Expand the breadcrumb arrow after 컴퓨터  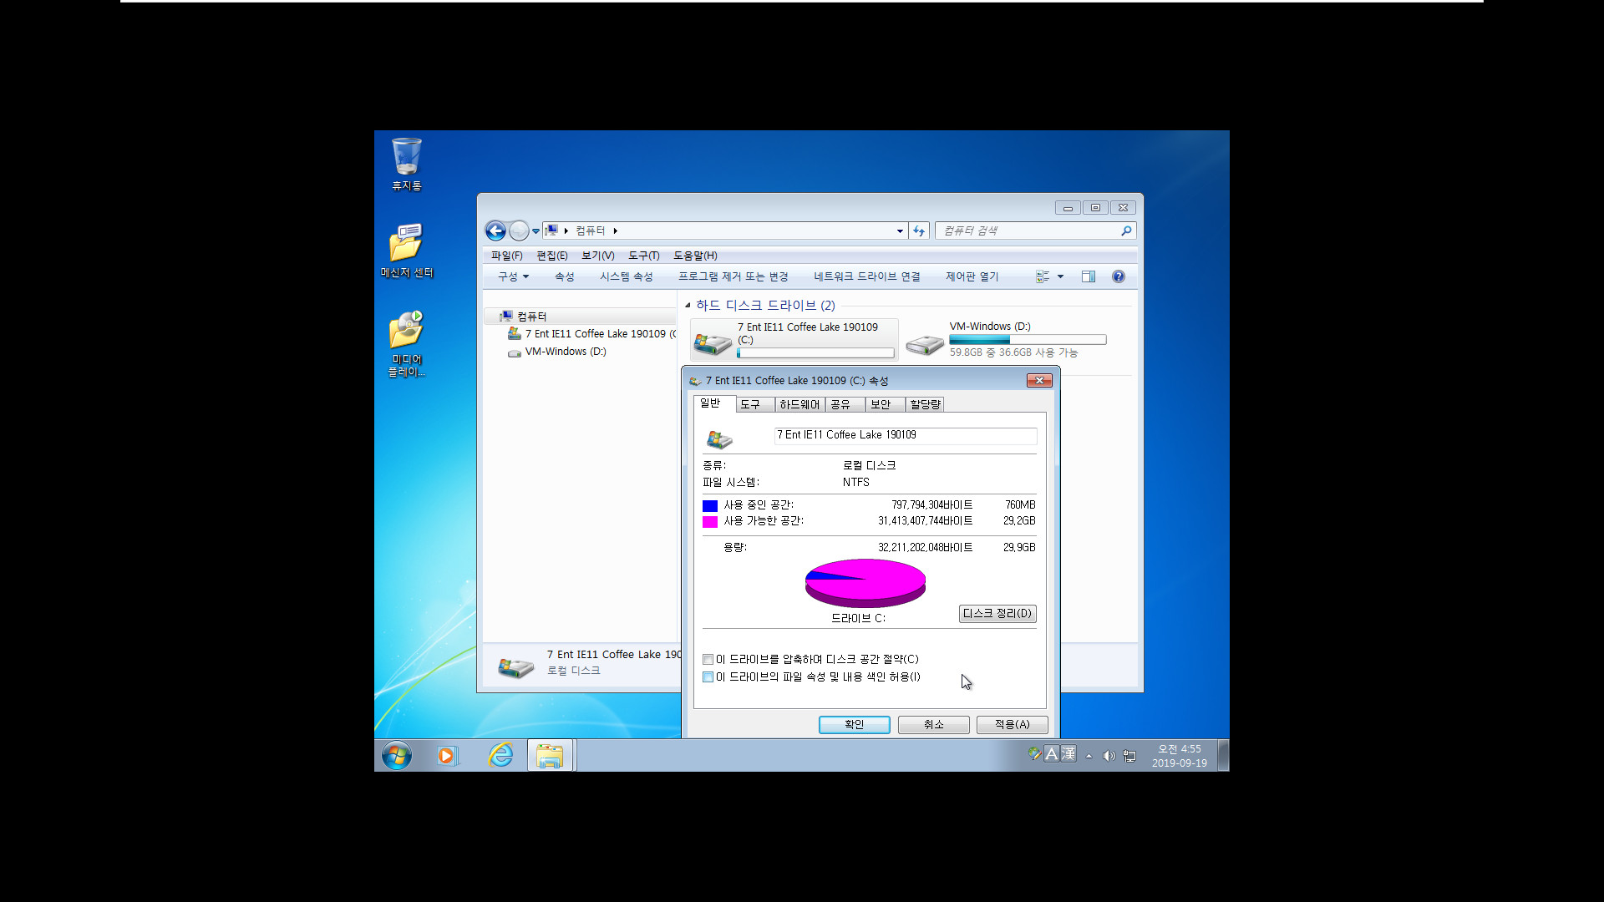pos(615,231)
